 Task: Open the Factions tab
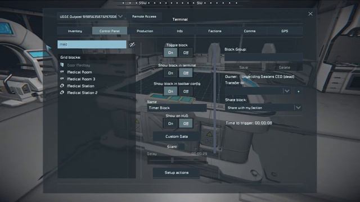point(215,31)
